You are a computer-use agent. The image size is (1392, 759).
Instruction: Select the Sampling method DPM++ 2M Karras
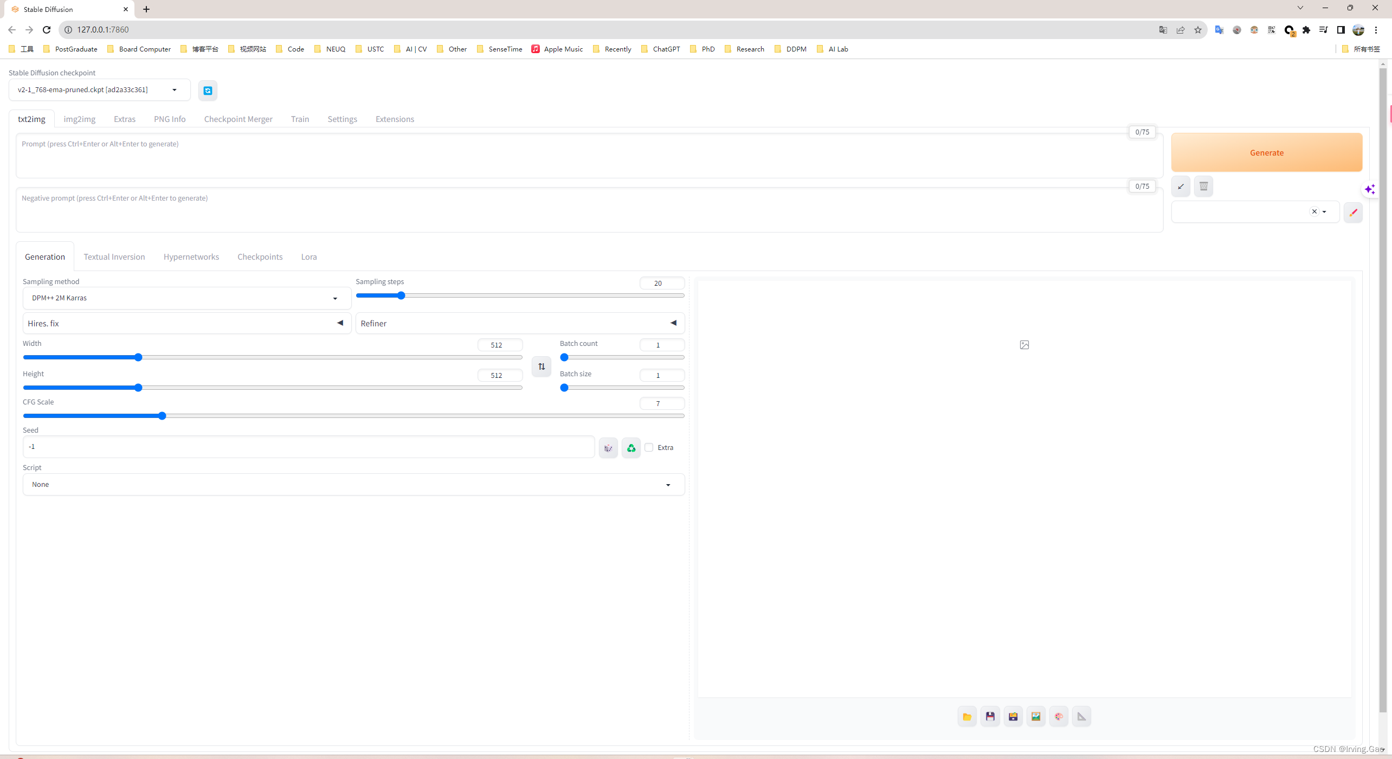click(182, 297)
